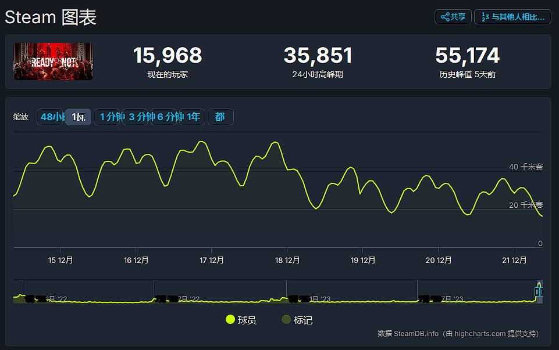Click the 共享 share button
This screenshot has width=559, height=350.
(x=453, y=17)
